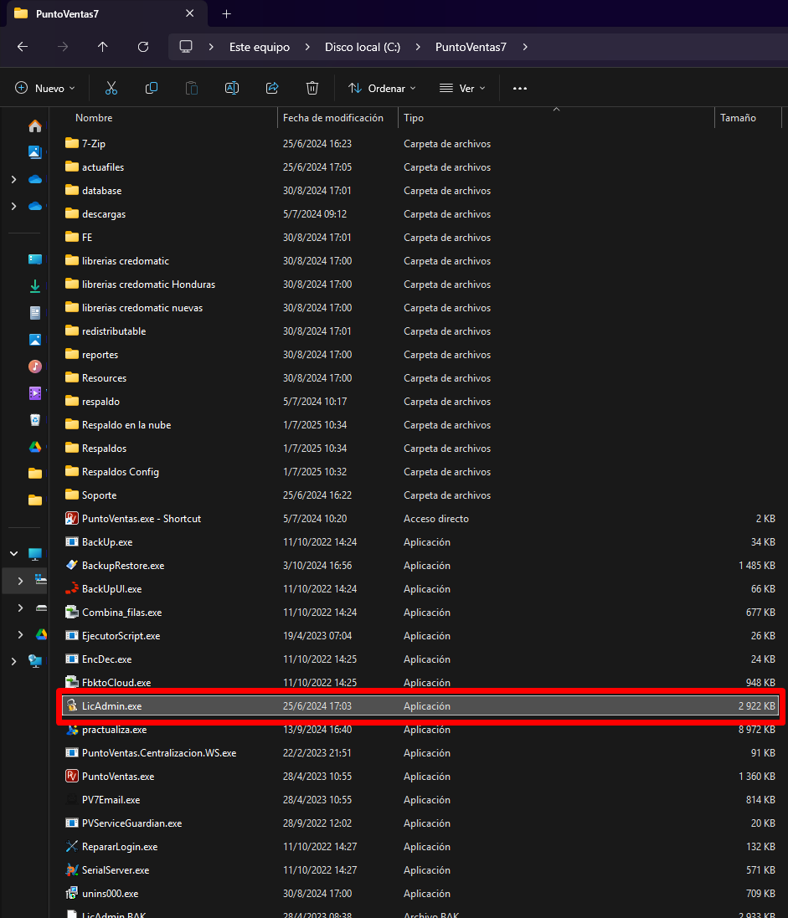Close the PuntoVentas7 tab
The width and height of the screenshot is (788, 918).
point(190,13)
